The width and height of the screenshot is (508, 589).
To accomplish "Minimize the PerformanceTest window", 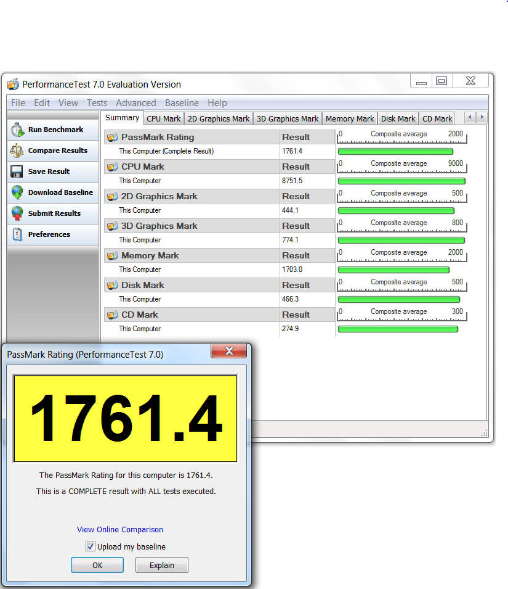I will 421,81.
